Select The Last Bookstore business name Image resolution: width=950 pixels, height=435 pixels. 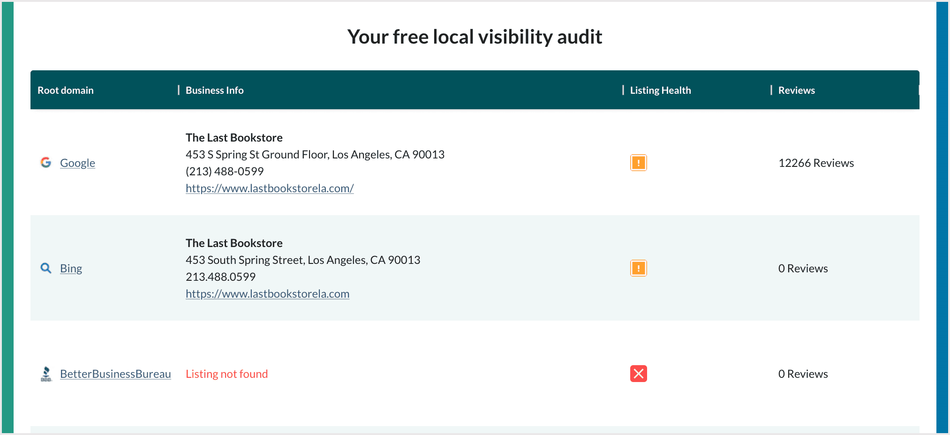click(x=234, y=137)
